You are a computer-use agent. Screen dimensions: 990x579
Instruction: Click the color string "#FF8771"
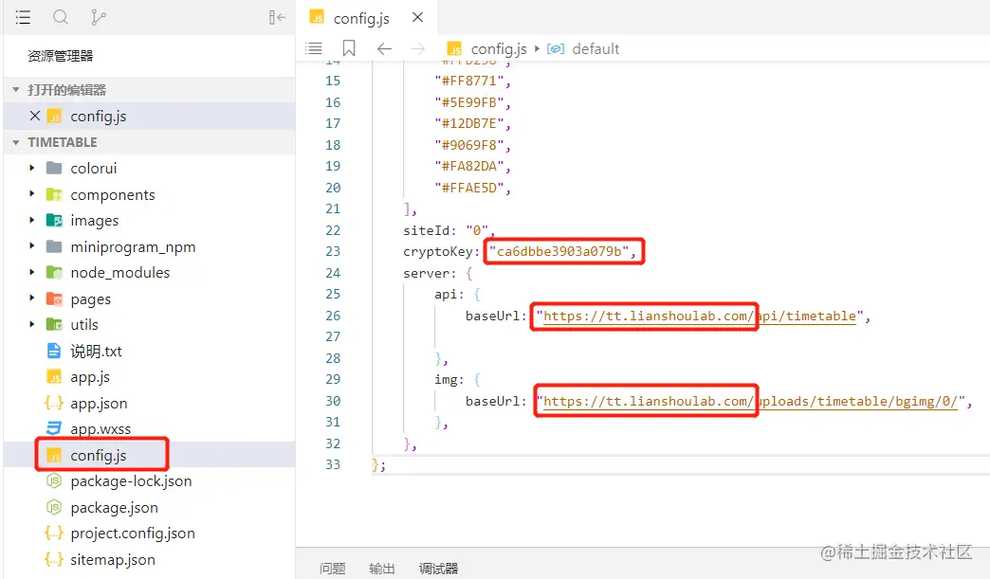[469, 81]
